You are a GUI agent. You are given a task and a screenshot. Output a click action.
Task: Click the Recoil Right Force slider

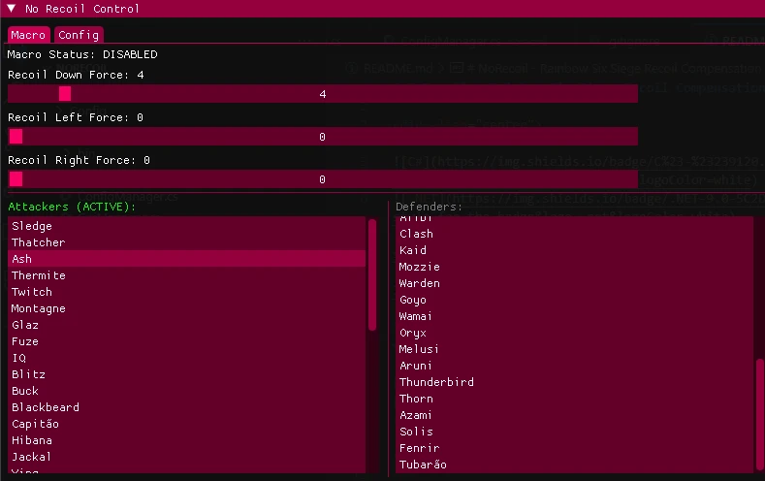pyautogui.click(x=323, y=179)
